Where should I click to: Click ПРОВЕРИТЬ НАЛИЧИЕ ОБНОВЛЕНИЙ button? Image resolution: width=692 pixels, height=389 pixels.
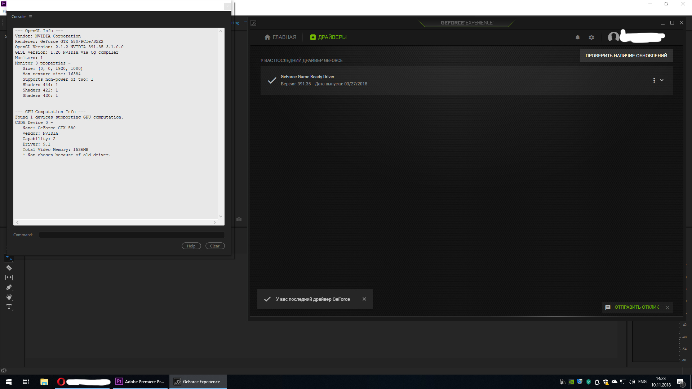pos(626,56)
